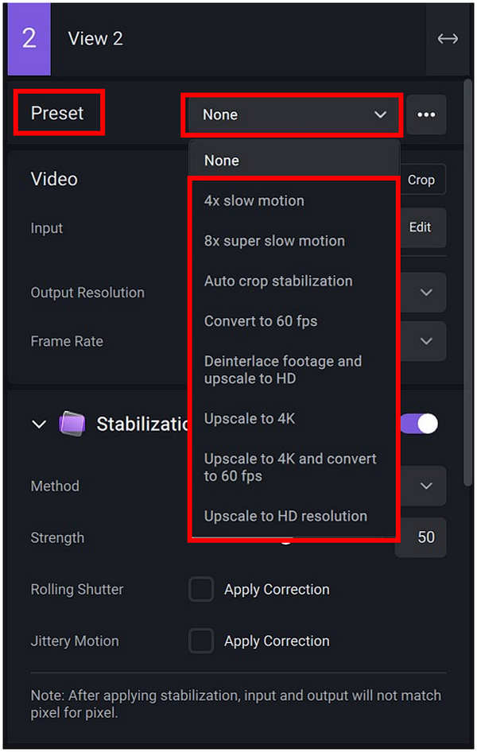Click the Crop button
Screen dimensions: 477x752
[x=421, y=180]
